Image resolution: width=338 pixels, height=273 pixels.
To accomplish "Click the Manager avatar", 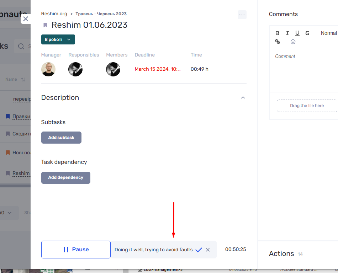I will [48, 69].
